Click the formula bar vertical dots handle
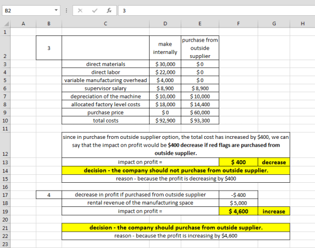The width and height of the screenshot is (315, 248). tap(66, 11)
